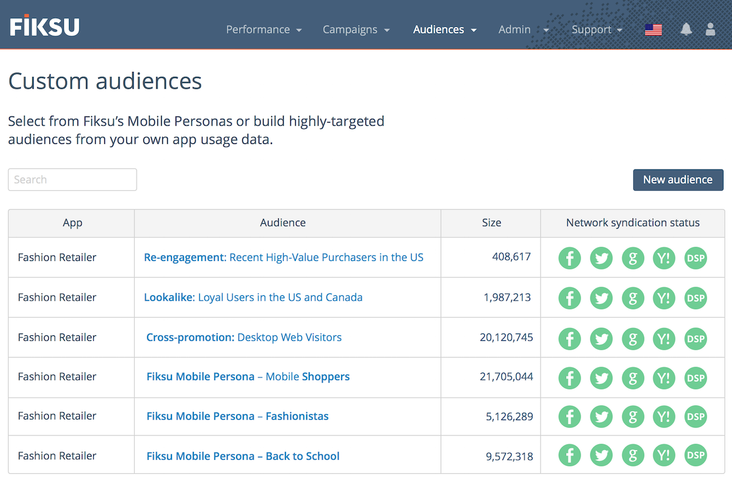Click Google icon for Back to School row

tap(633, 455)
